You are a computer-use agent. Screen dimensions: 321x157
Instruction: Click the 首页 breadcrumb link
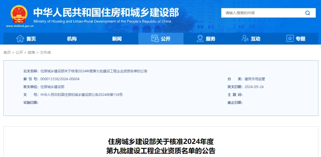[7, 53]
